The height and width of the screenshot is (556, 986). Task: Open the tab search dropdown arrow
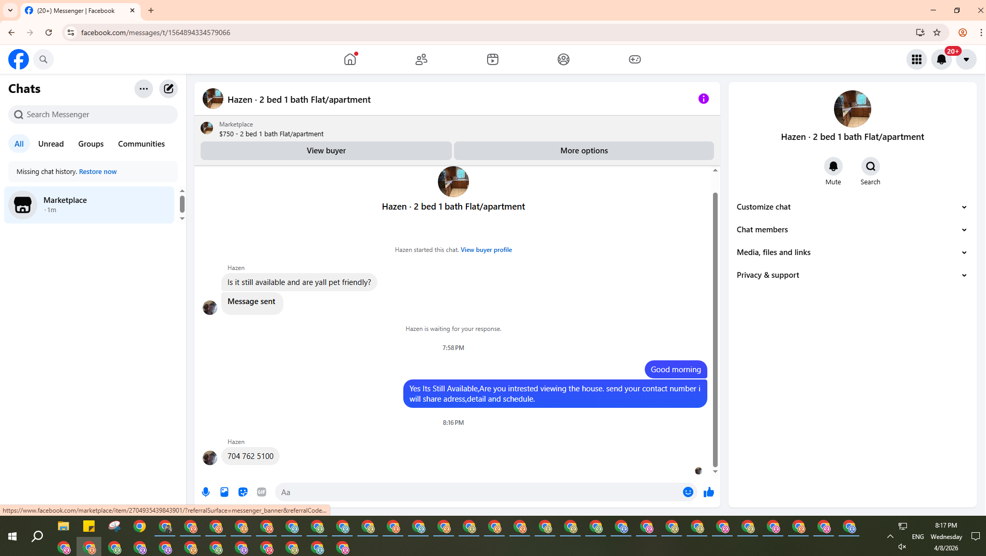(x=10, y=10)
